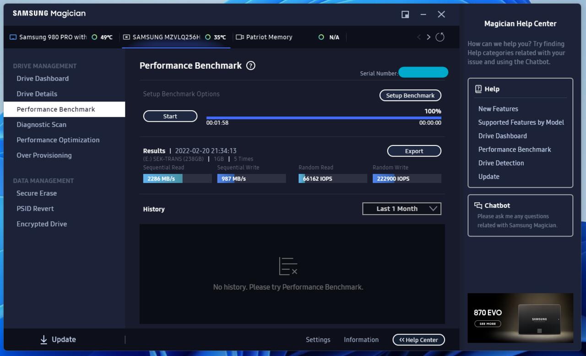Viewport: 586px width, 356px height.
Task: Start the performance benchmark
Action: point(170,116)
